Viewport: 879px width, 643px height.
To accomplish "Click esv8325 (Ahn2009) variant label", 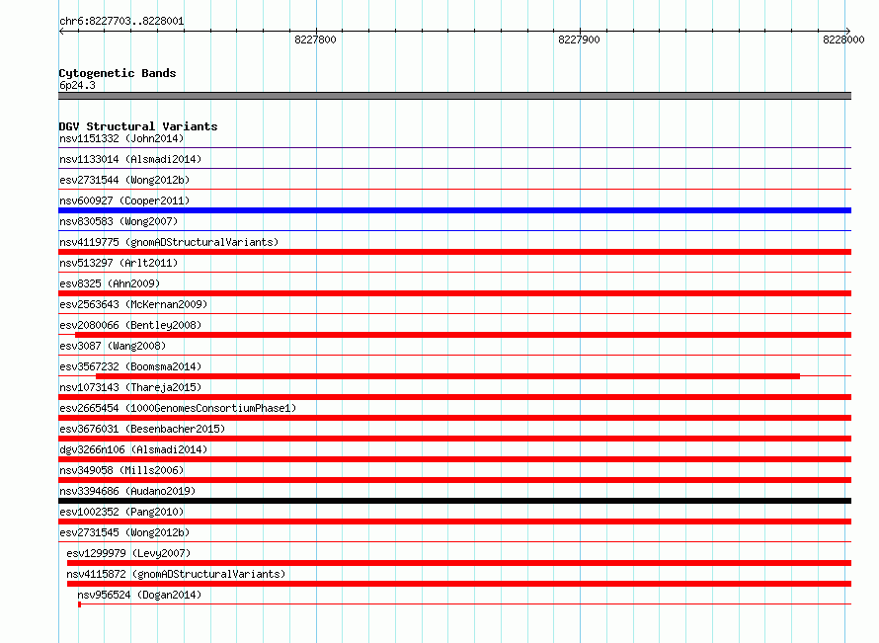I will (x=110, y=283).
